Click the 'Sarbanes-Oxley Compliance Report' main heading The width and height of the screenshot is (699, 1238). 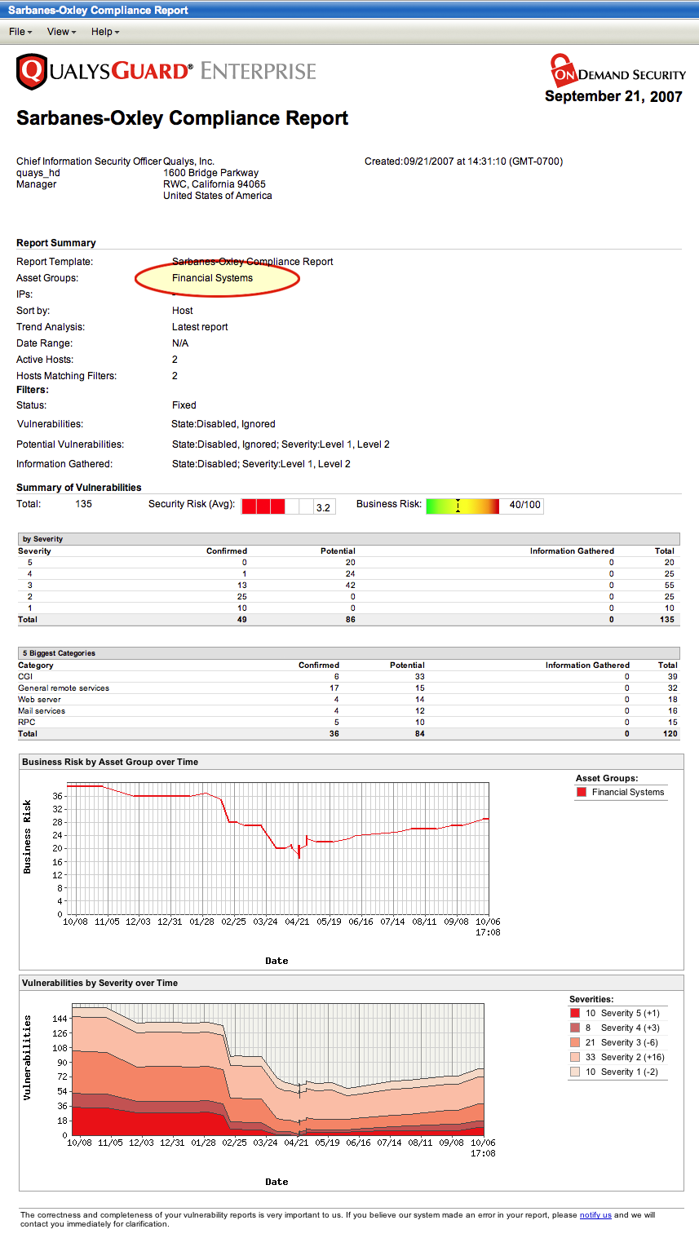(x=183, y=118)
